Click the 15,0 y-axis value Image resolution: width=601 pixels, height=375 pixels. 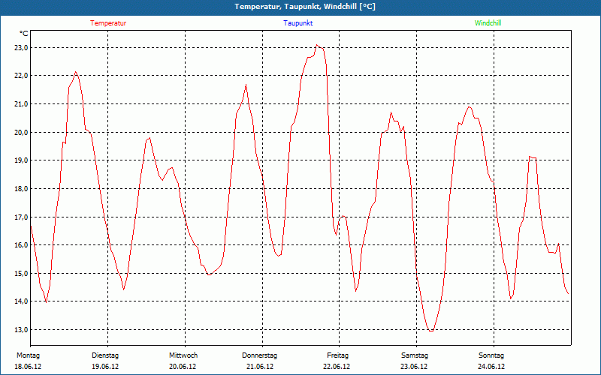tap(21, 273)
